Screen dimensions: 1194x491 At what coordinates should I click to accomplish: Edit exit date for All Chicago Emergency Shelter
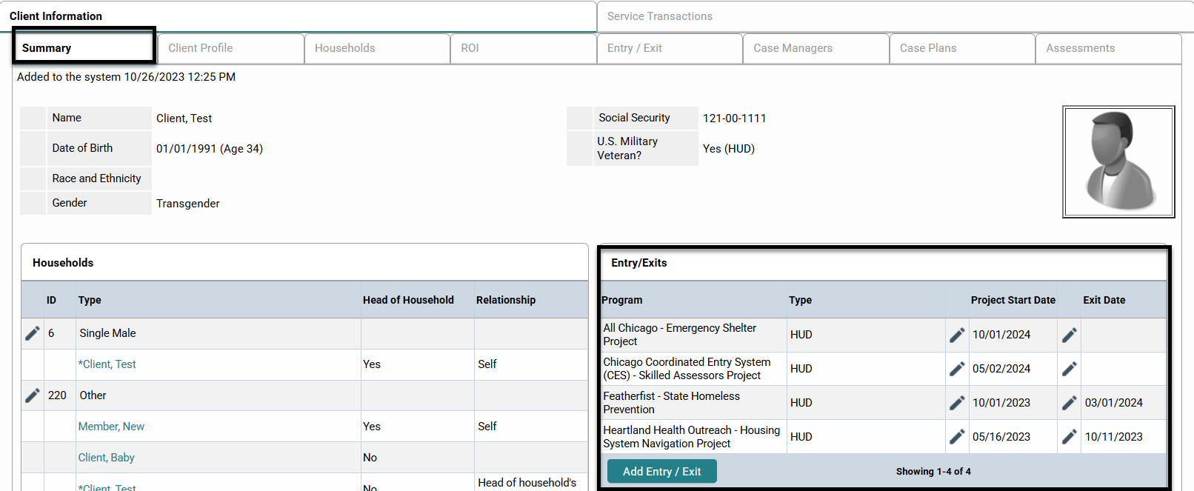tap(1069, 335)
